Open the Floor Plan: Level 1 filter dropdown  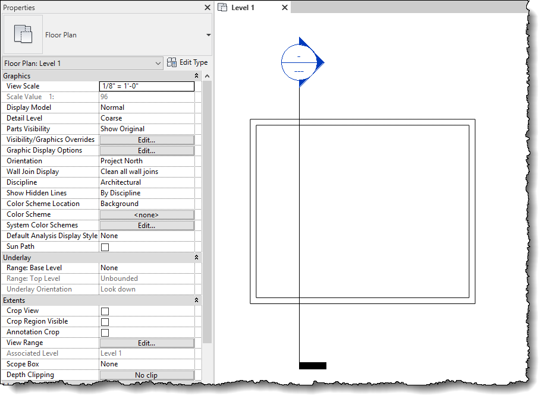pyautogui.click(x=158, y=62)
